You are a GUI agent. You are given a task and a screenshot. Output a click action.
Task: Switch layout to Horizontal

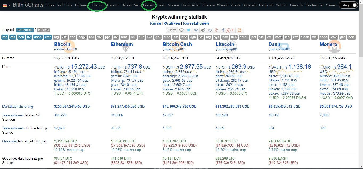tap(25, 30)
